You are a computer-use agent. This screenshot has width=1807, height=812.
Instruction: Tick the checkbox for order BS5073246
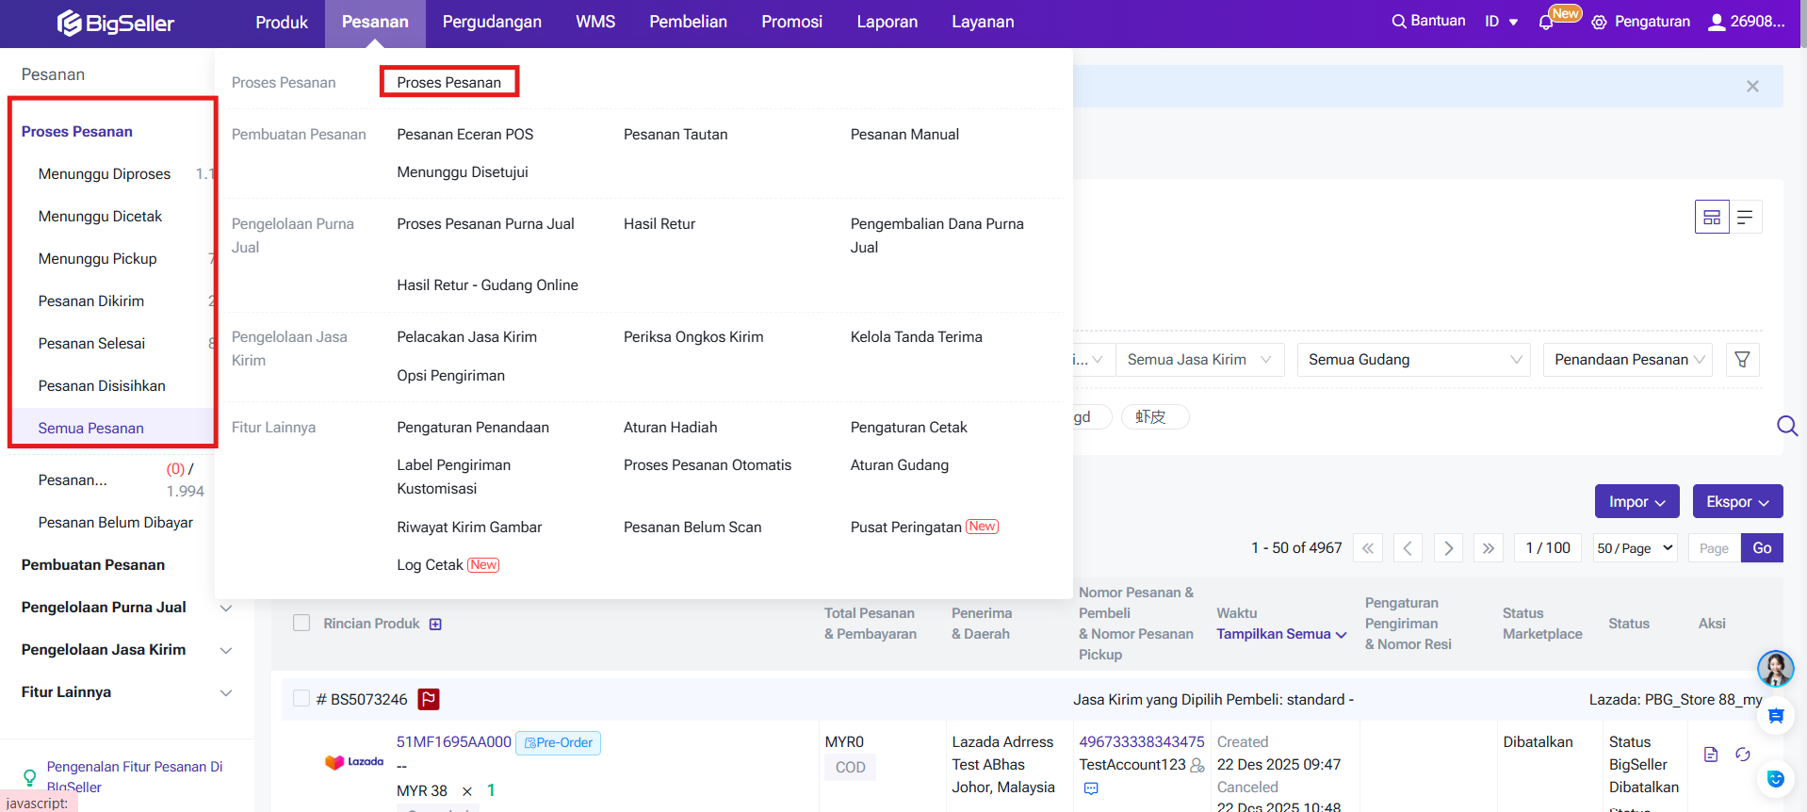(301, 698)
